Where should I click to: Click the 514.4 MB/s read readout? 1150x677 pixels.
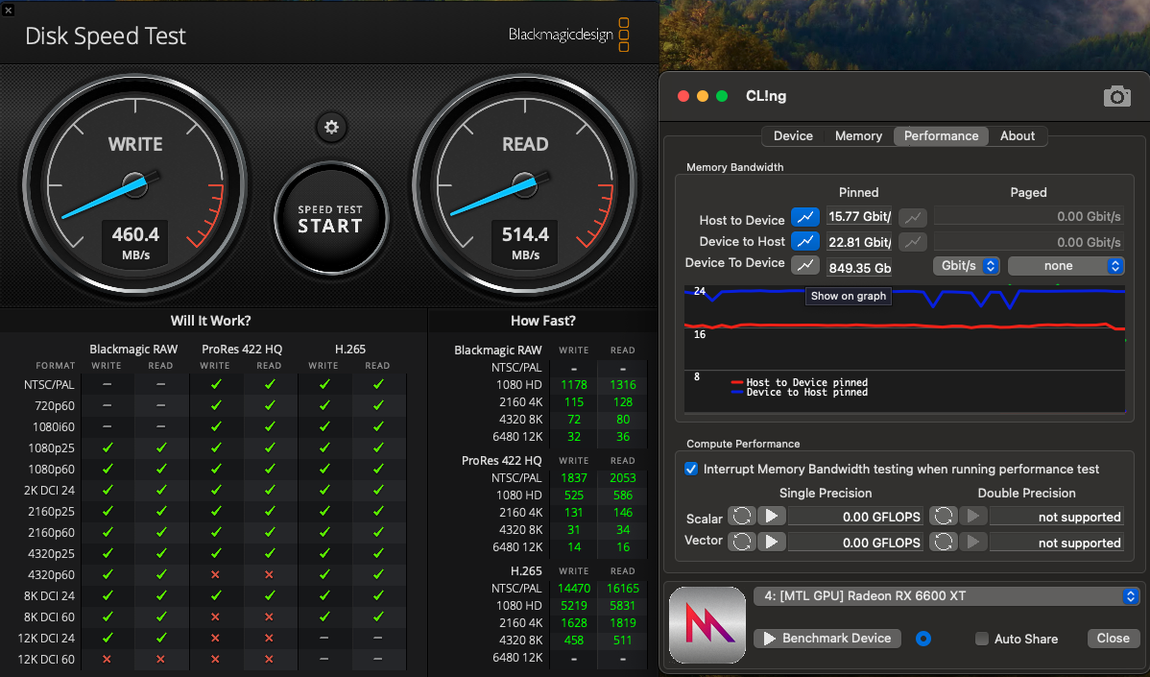525,243
